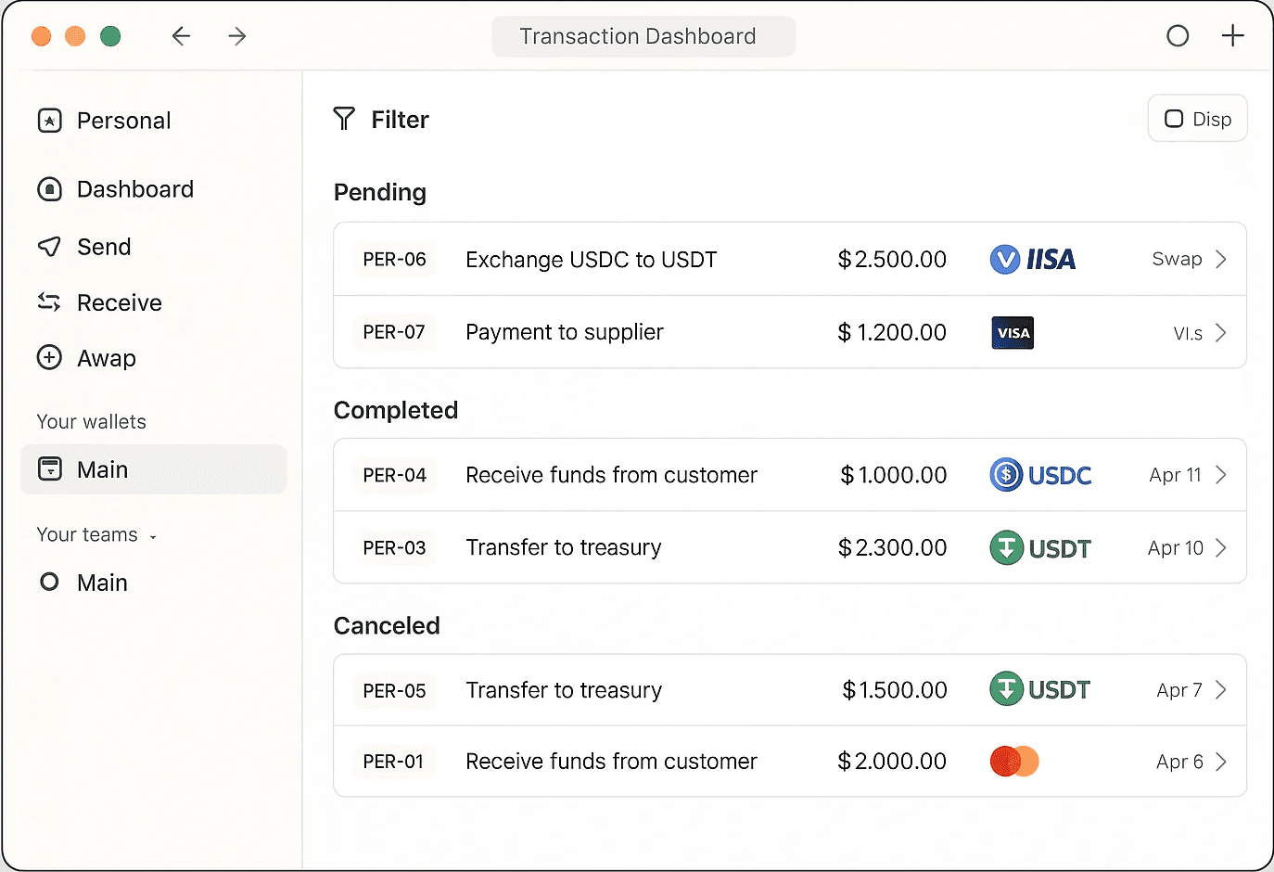1274x872 pixels.
Task: Expand PER-07 row chevron
Action: coord(1220,332)
